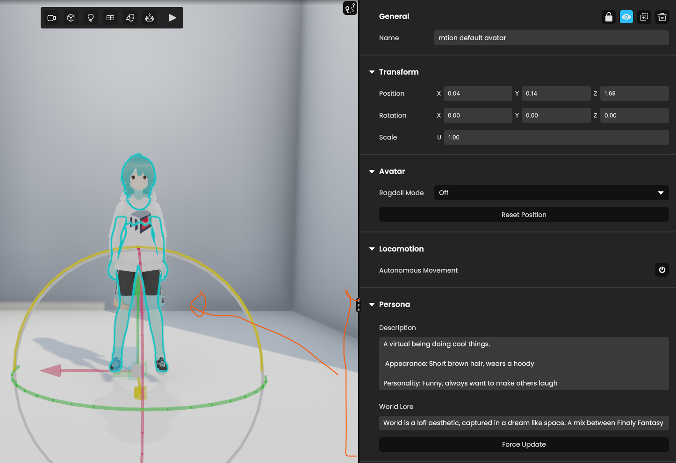Toggle avatar visibility with the eye icon

coord(626,17)
